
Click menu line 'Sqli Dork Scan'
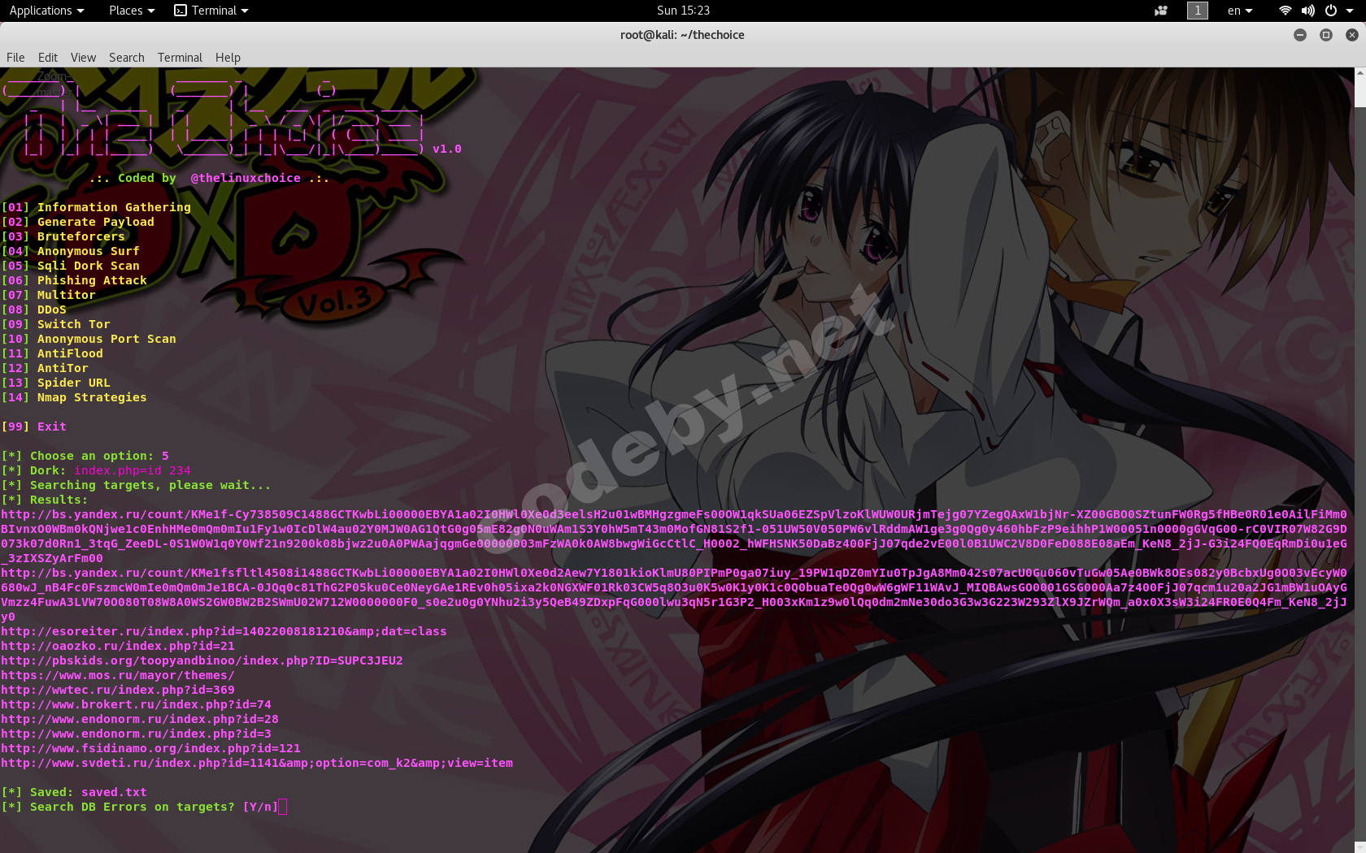click(71, 266)
